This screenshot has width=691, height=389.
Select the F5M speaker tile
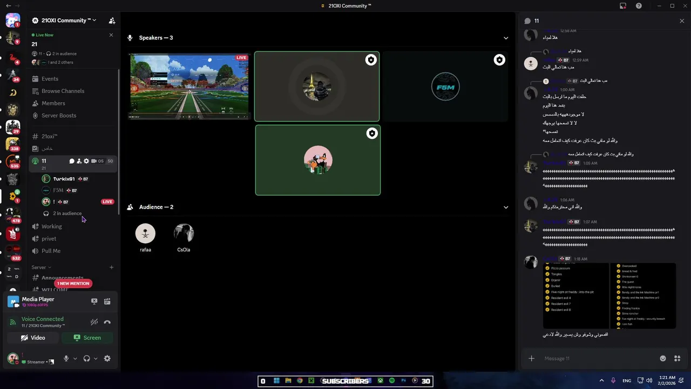click(445, 86)
